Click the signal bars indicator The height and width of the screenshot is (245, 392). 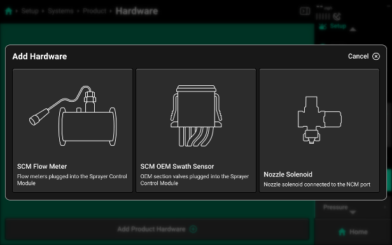click(x=323, y=17)
